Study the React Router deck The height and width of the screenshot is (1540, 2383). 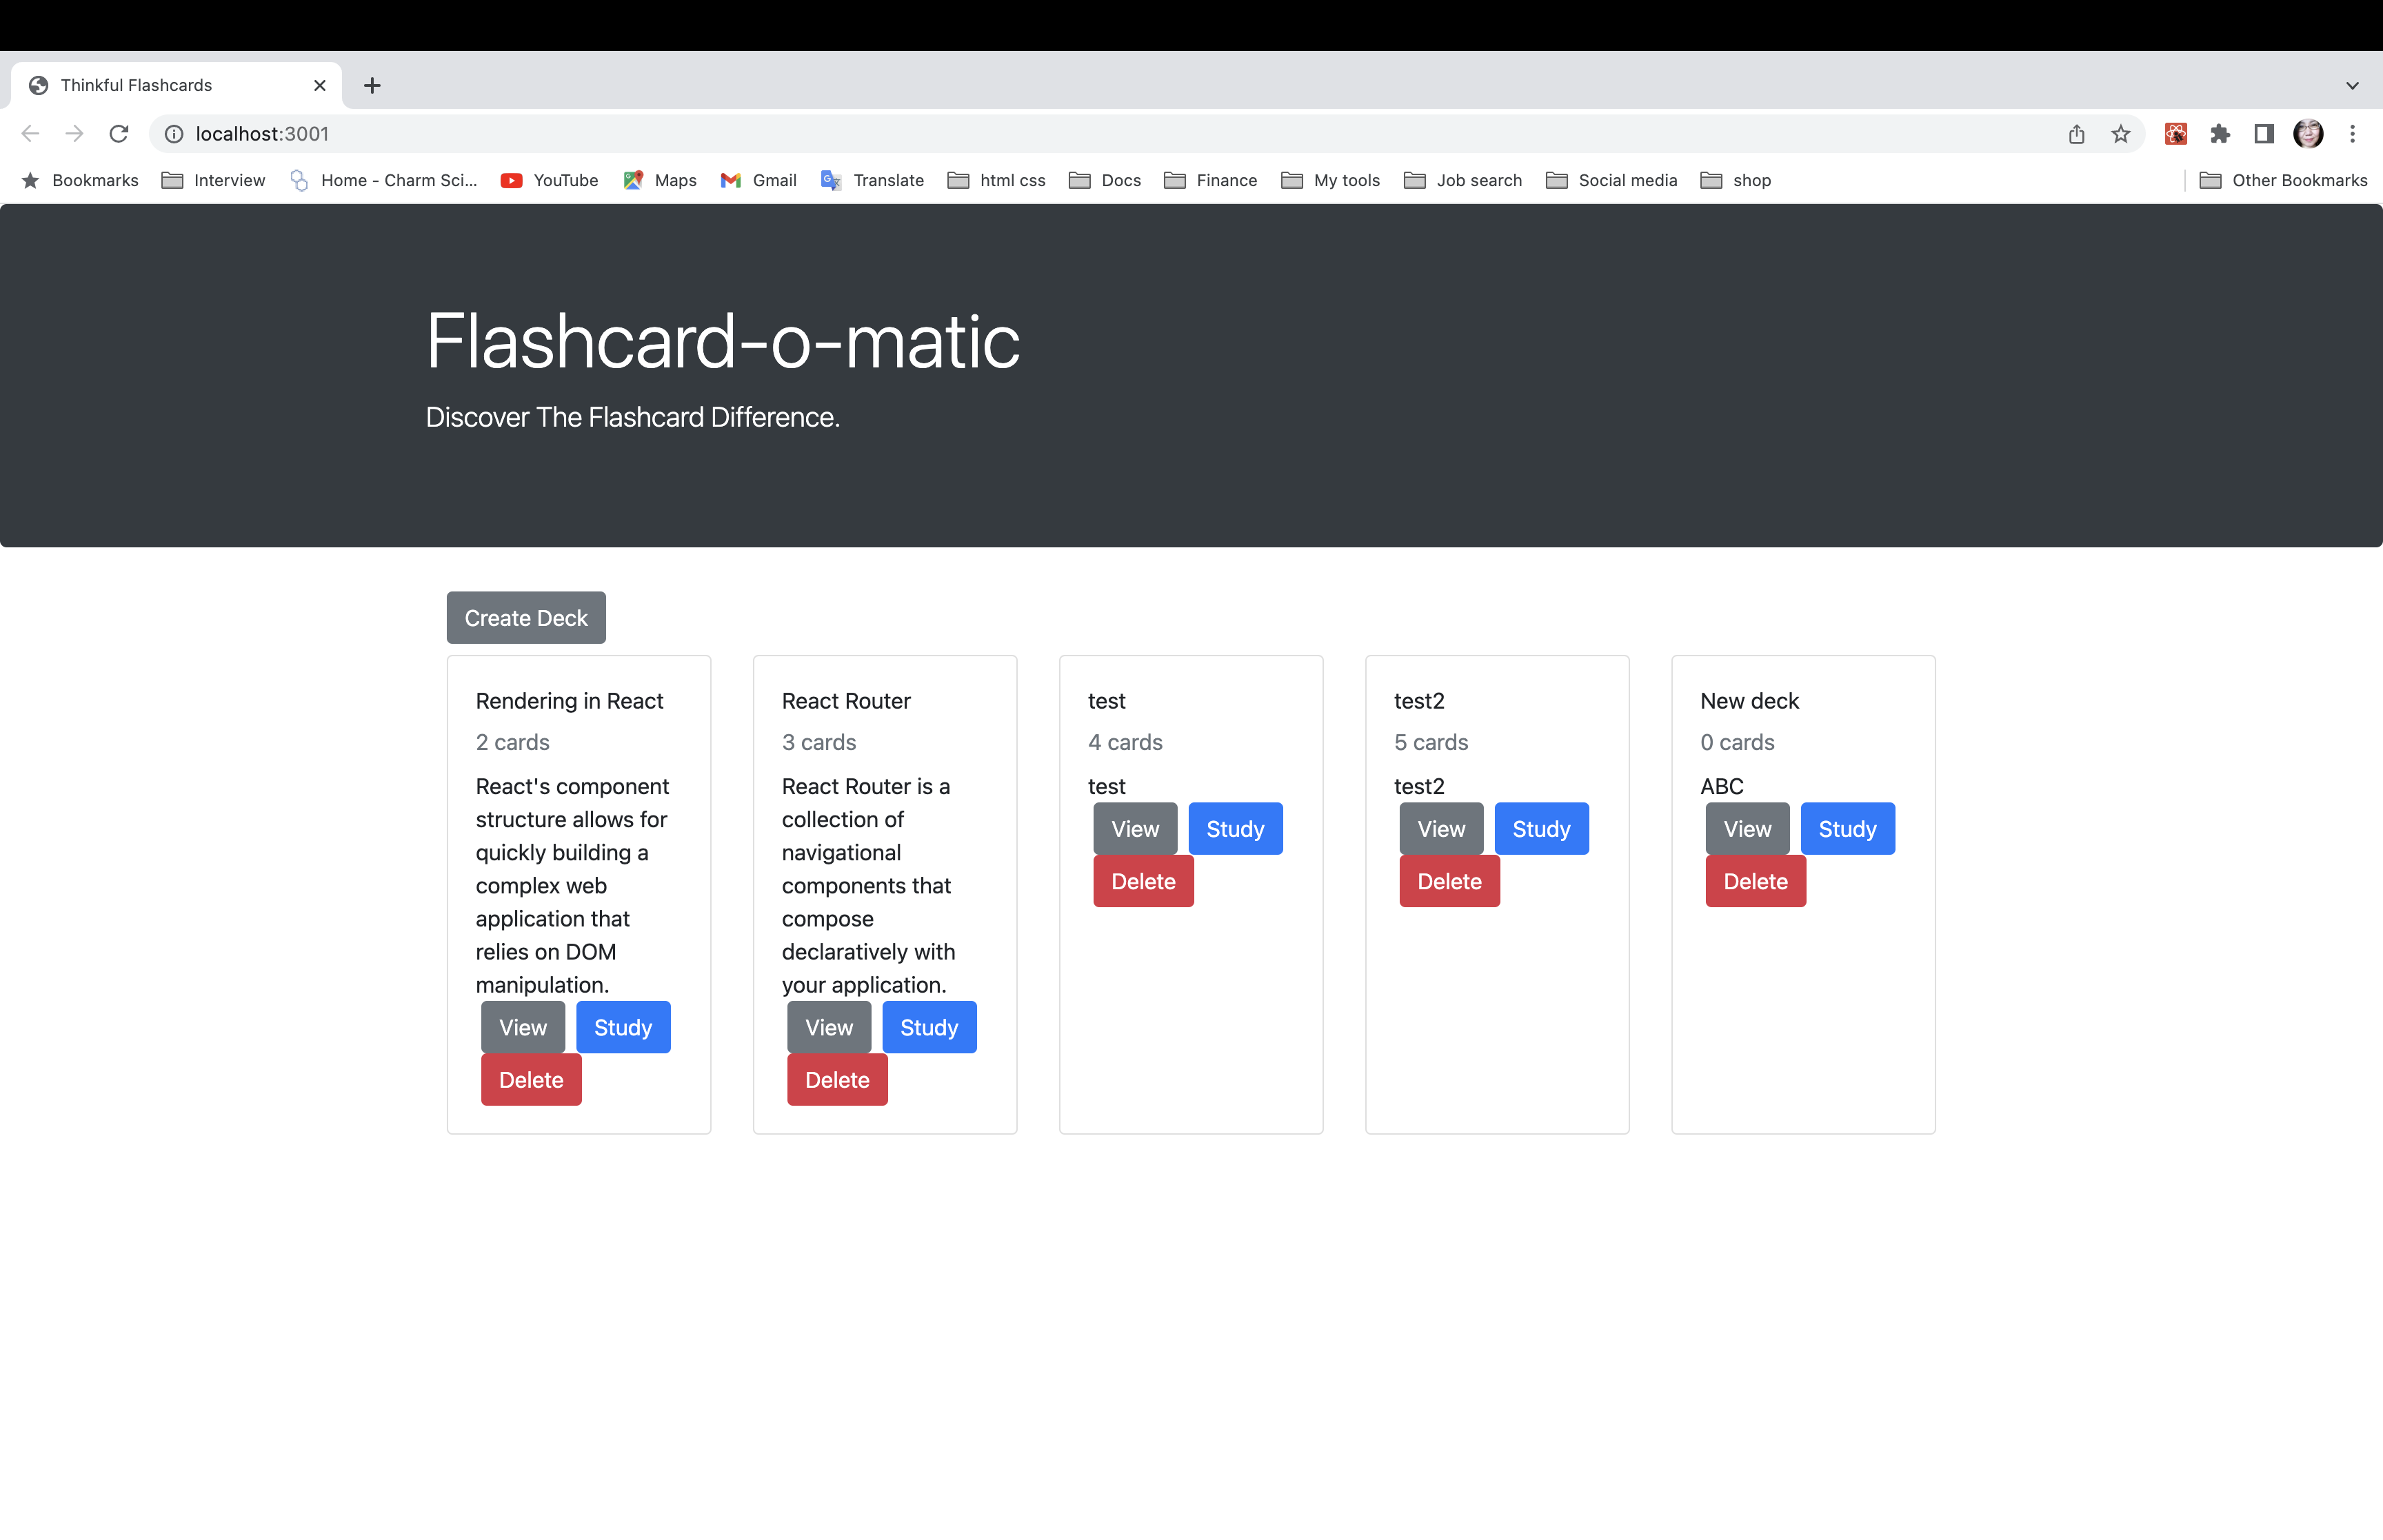pyautogui.click(x=928, y=1026)
